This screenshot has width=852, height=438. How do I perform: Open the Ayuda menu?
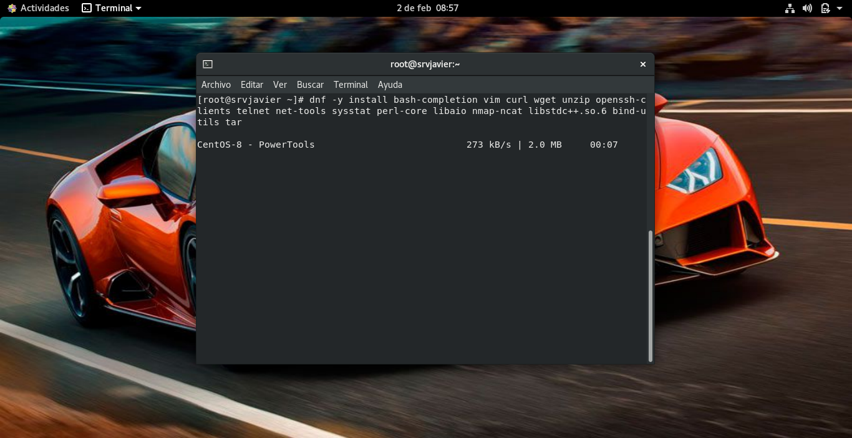[x=390, y=85]
